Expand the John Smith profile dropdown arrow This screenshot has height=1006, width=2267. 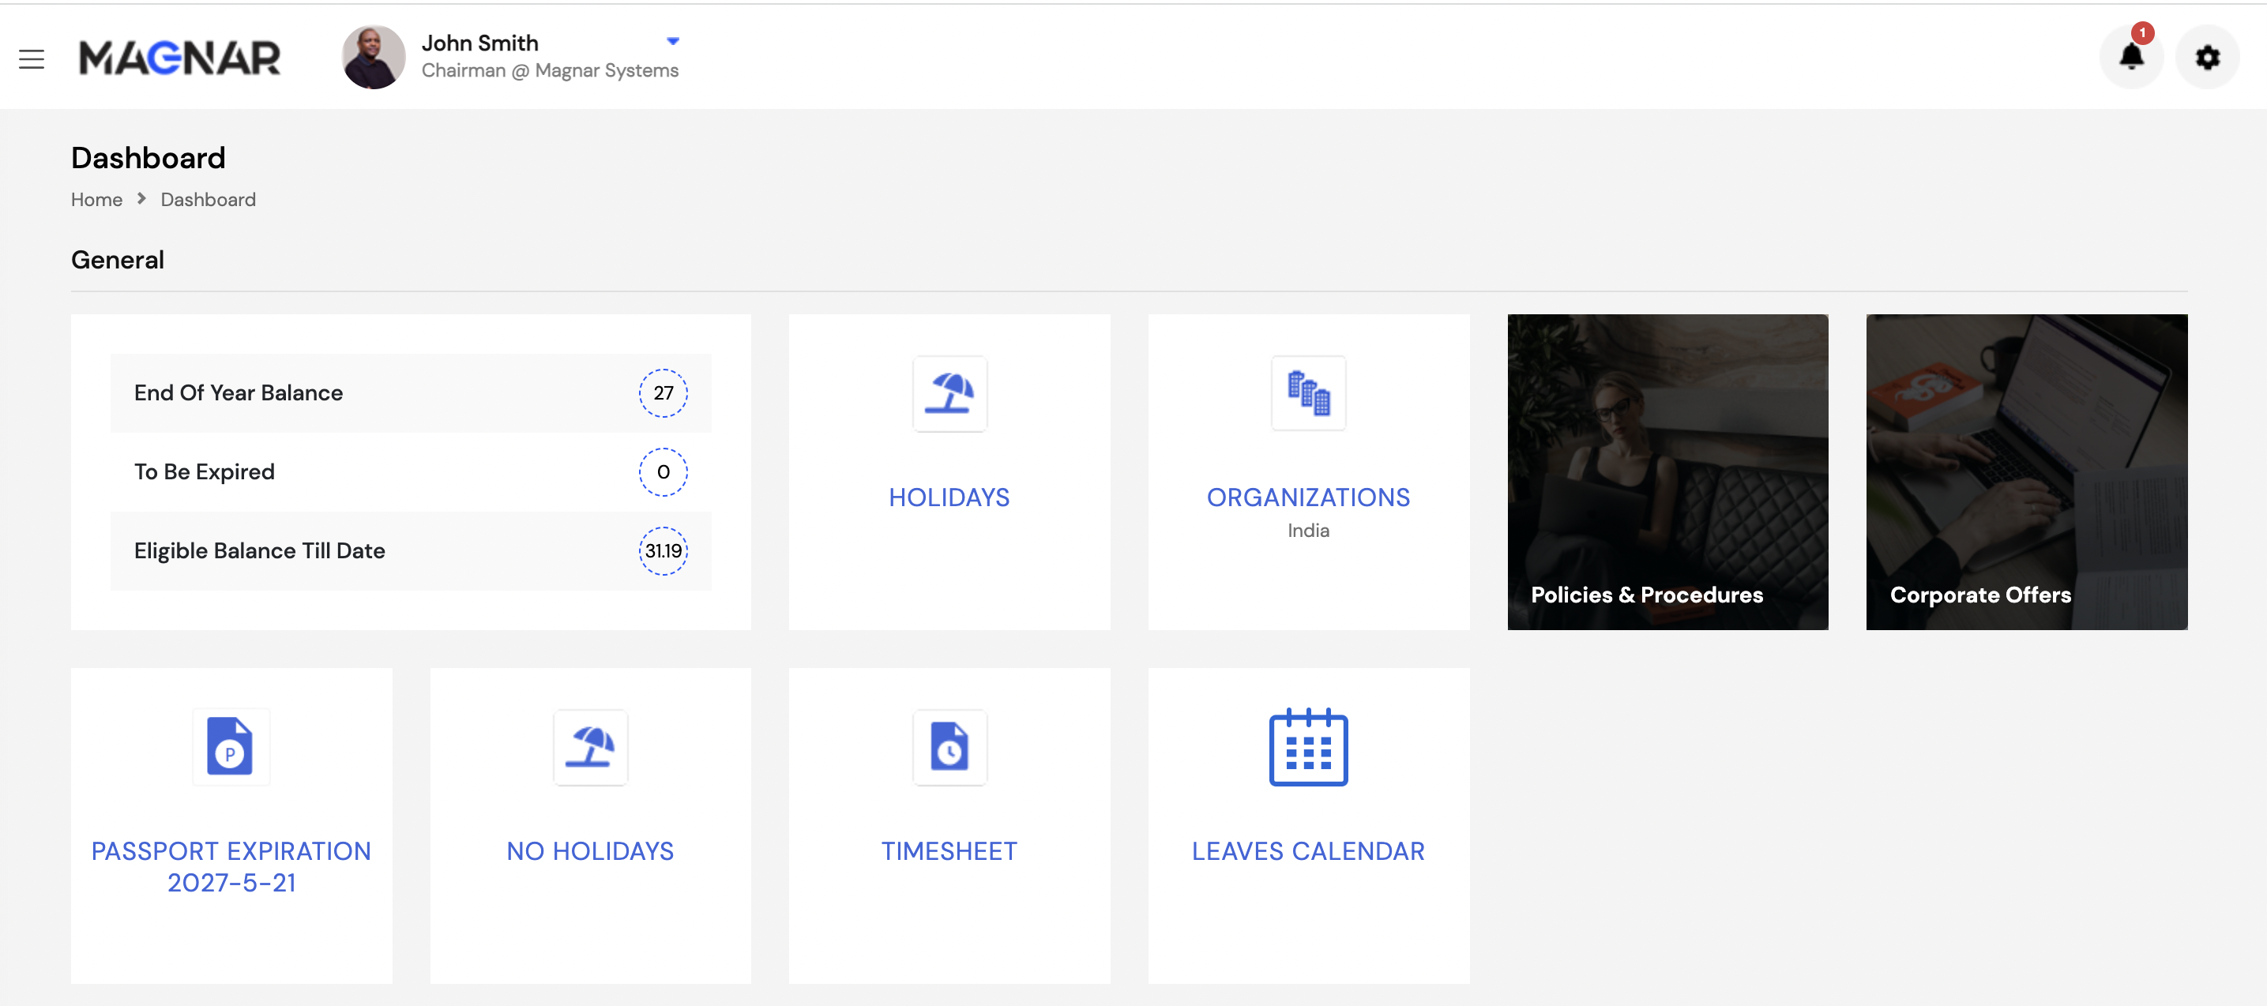pos(673,41)
